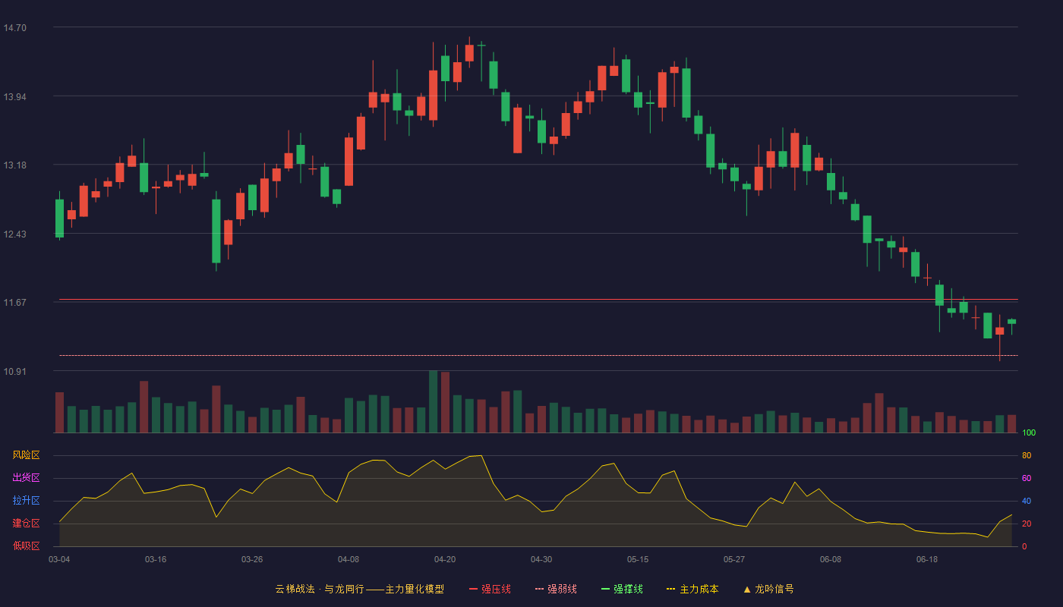Toggle the 强撑线 legend entry
Viewport: 1063px width, 607px height.
622,589
